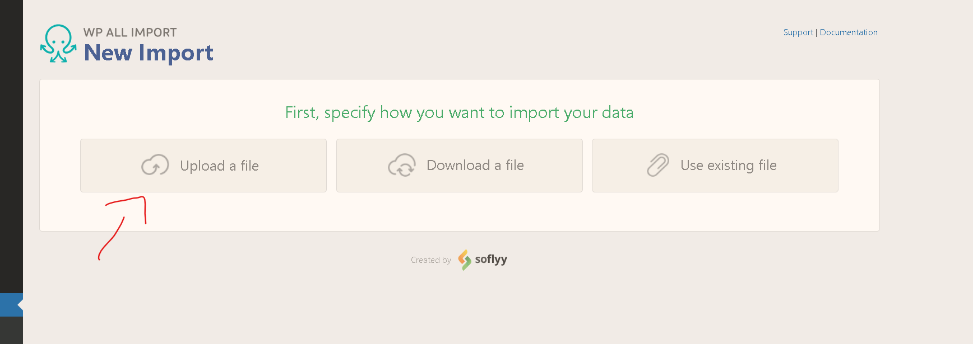Open the Documentation link
The height and width of the screenshot is (344, 973).
tap(849, 32)
